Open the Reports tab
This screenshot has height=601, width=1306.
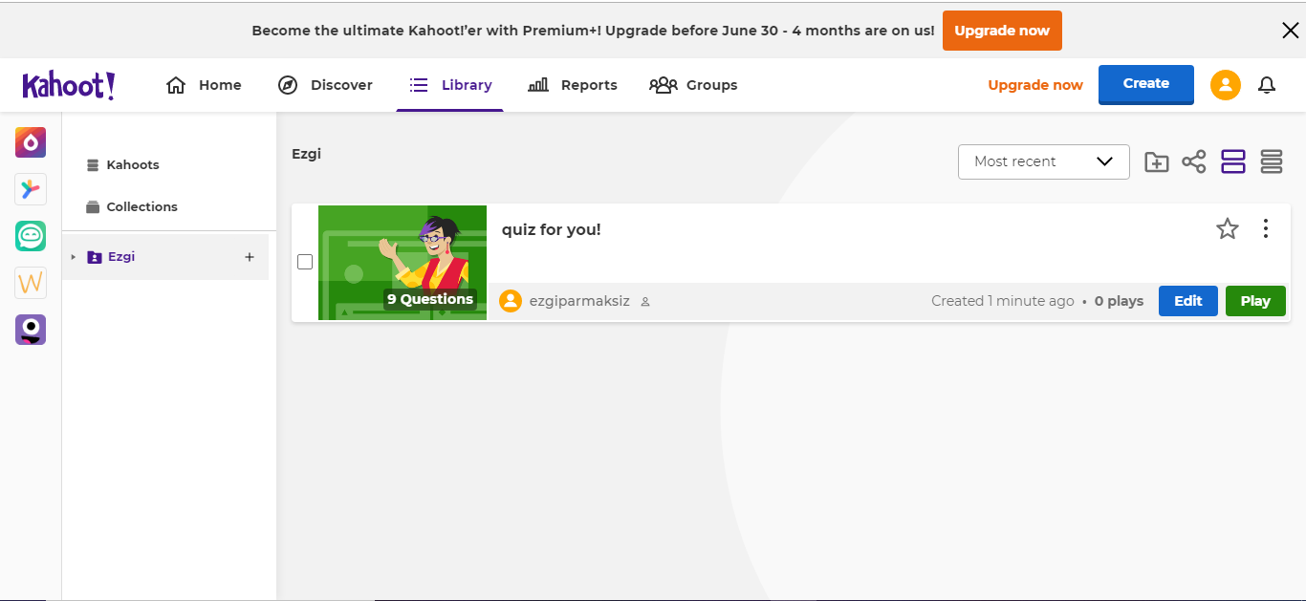(573, 85)
